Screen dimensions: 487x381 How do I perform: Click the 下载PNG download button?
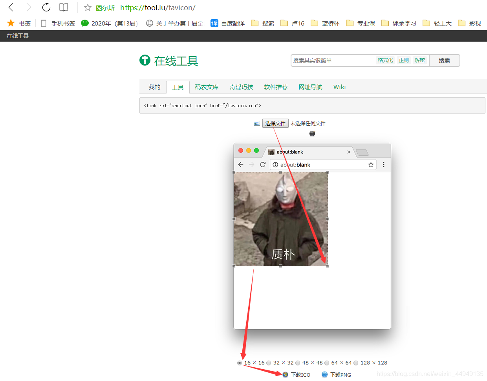[337, 375]
